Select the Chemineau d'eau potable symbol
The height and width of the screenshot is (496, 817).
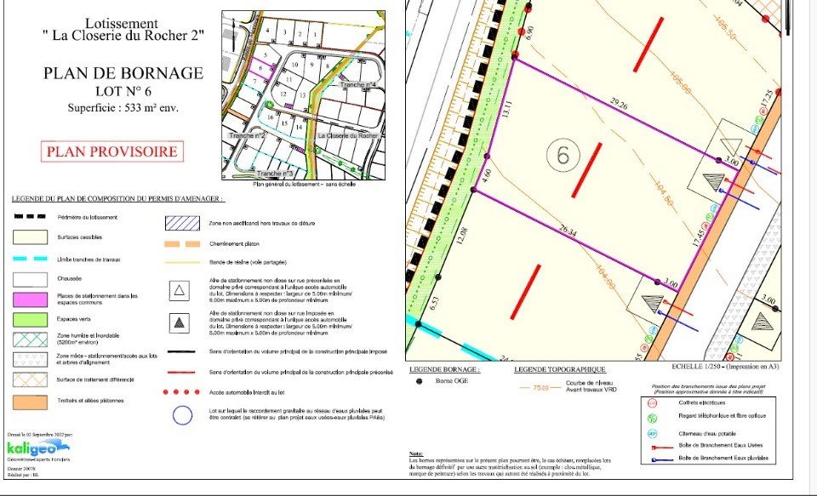(x=651, y=433)
